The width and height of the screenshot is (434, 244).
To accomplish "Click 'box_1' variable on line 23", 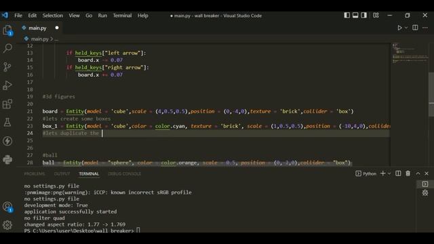I will [x=50, y=126].
